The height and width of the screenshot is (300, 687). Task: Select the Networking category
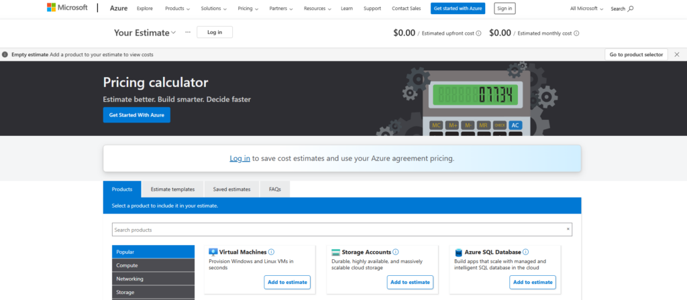154,279
